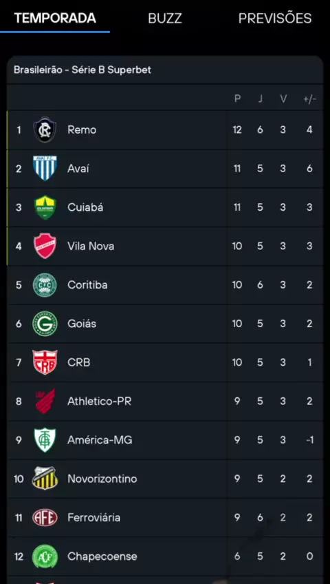This screenshot has height=584, width=330.
Task: Open the América-MG green crest
Action: [45, 440]
